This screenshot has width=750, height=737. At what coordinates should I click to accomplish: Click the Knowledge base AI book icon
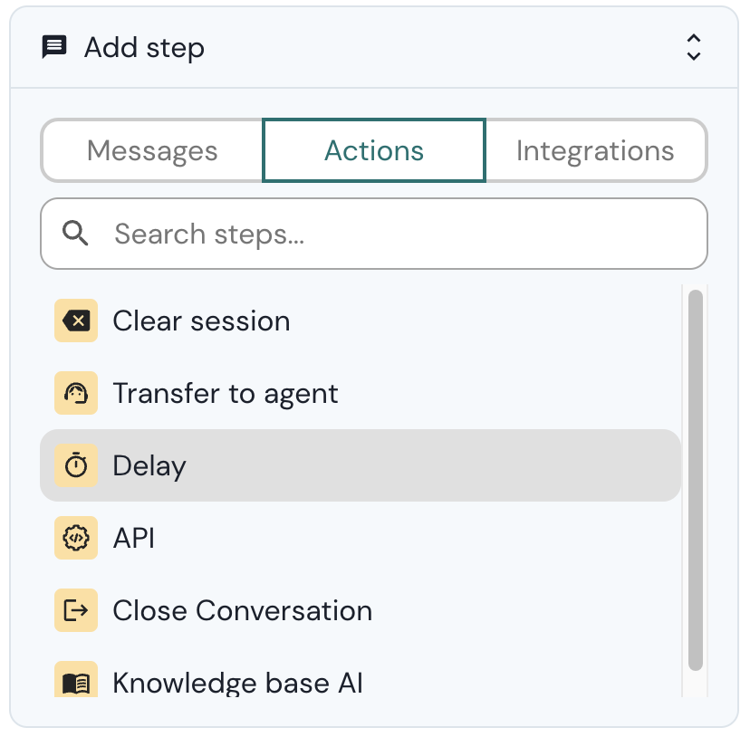(76, 683)
